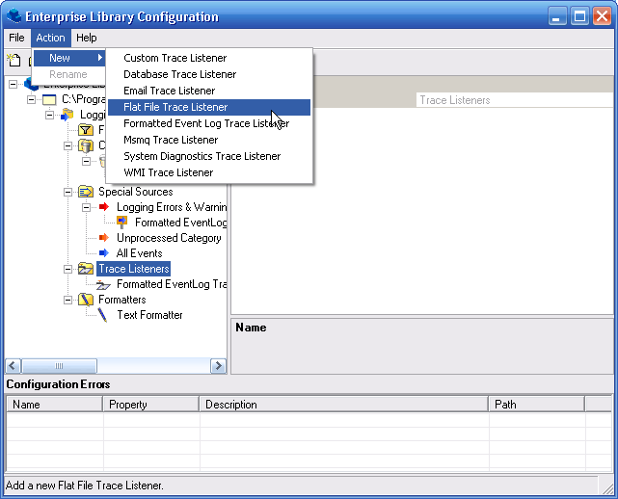The height and width of the screenshot is (499, 618).
Task: Collapse the Logging Errors & Warnings node
Action: tap(87, 207)
